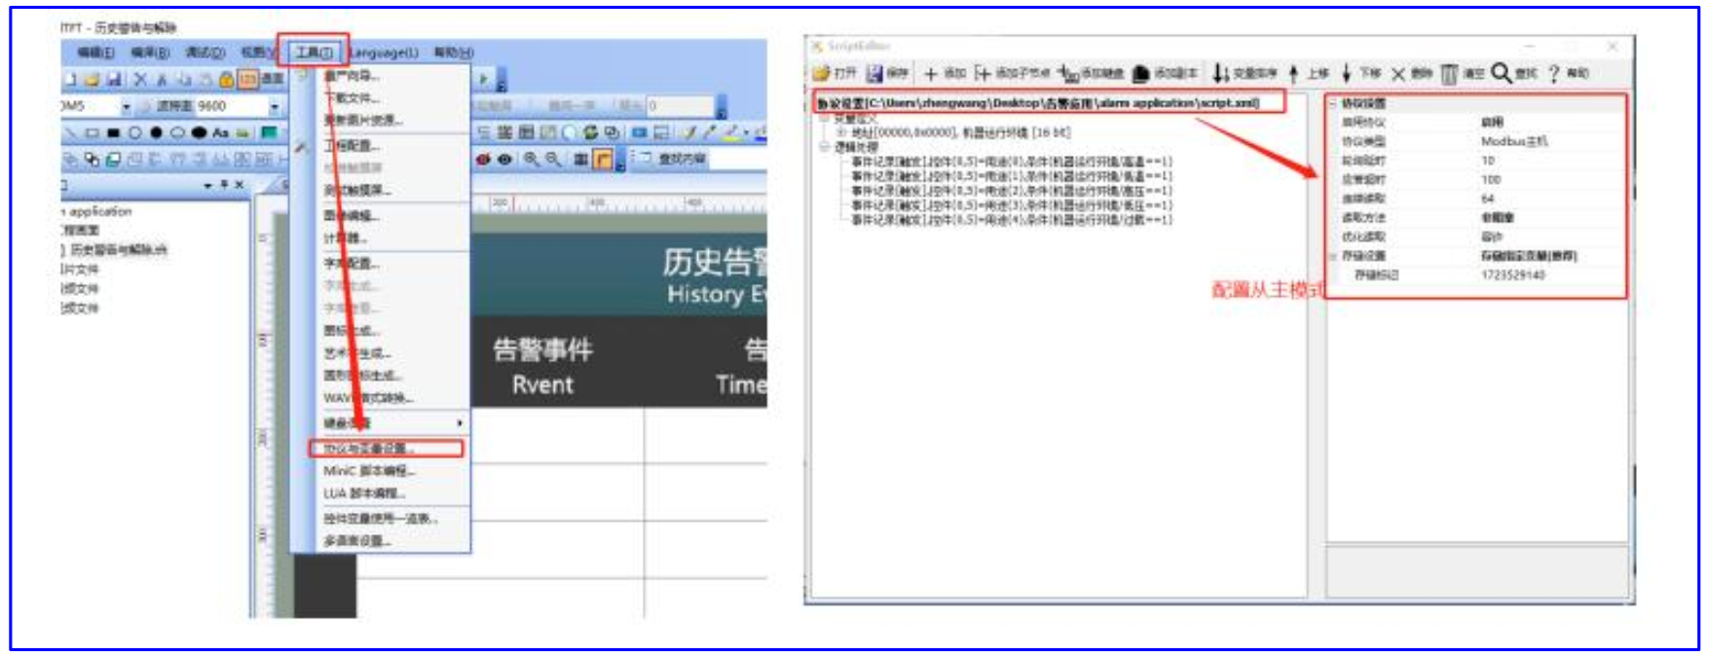Click the Move down arrow in ScriptEditor

[x=1347, y=73]
